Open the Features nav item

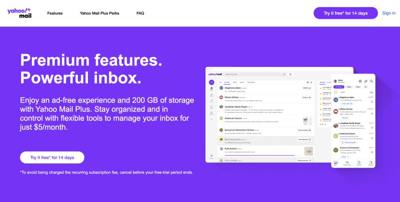(x=55, y=13)
